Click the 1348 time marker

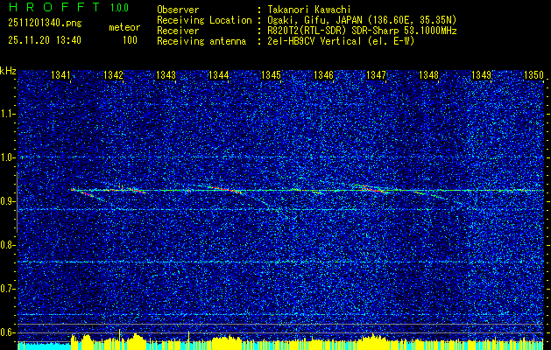(x=428, y=75)
